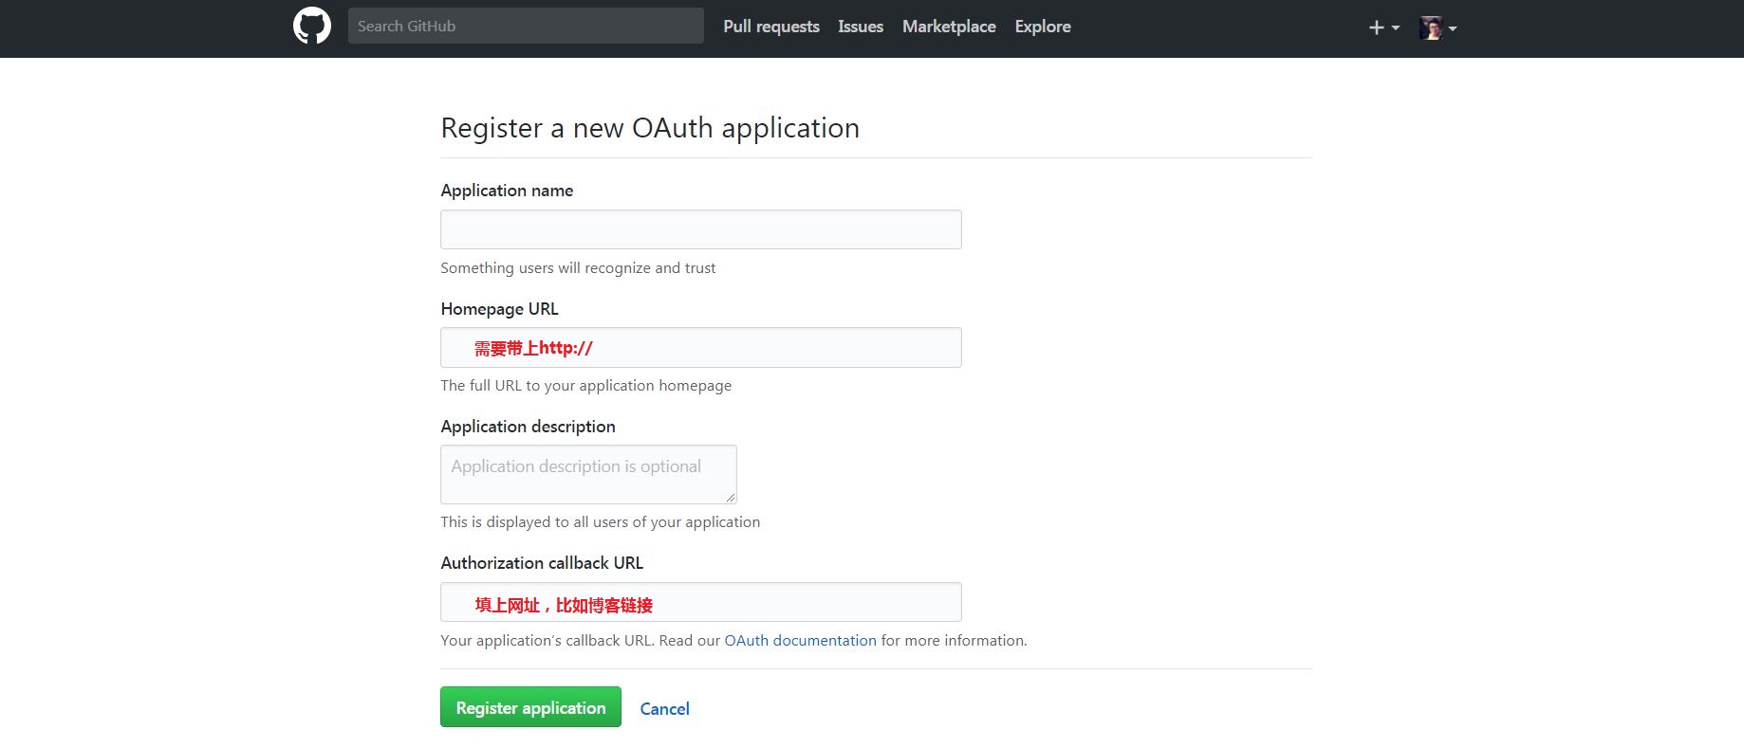This screenshot has height=748, width=1744.
Task: Focus the Search GitHub box
Action: pos(526,26)
